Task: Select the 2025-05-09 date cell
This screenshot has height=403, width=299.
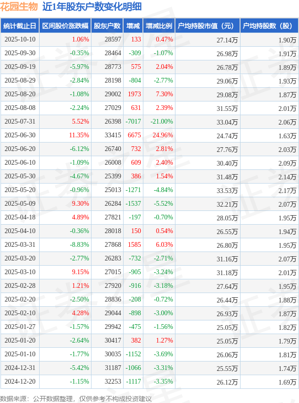Action: [x=19, y=204]
